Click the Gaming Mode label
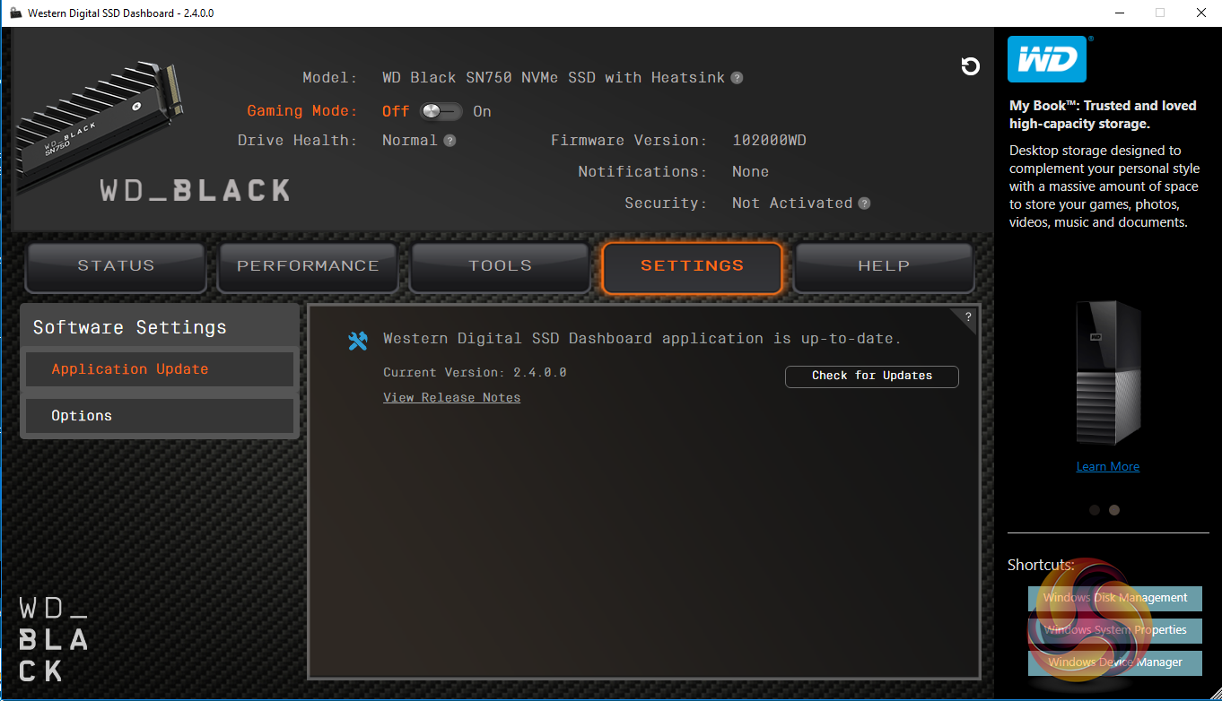 click(302, 111)
